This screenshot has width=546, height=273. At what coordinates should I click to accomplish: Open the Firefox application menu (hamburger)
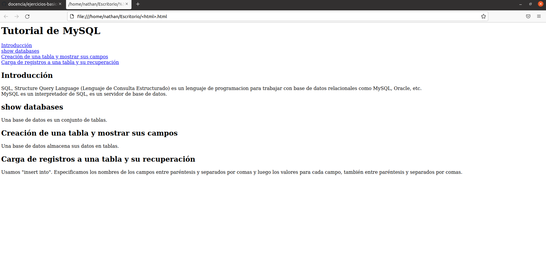[539, 16]
